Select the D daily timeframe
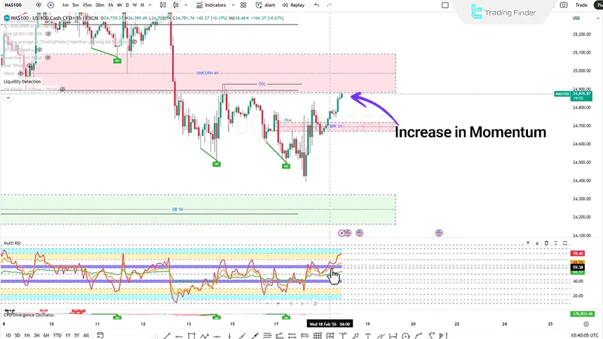 click(128, 5)
